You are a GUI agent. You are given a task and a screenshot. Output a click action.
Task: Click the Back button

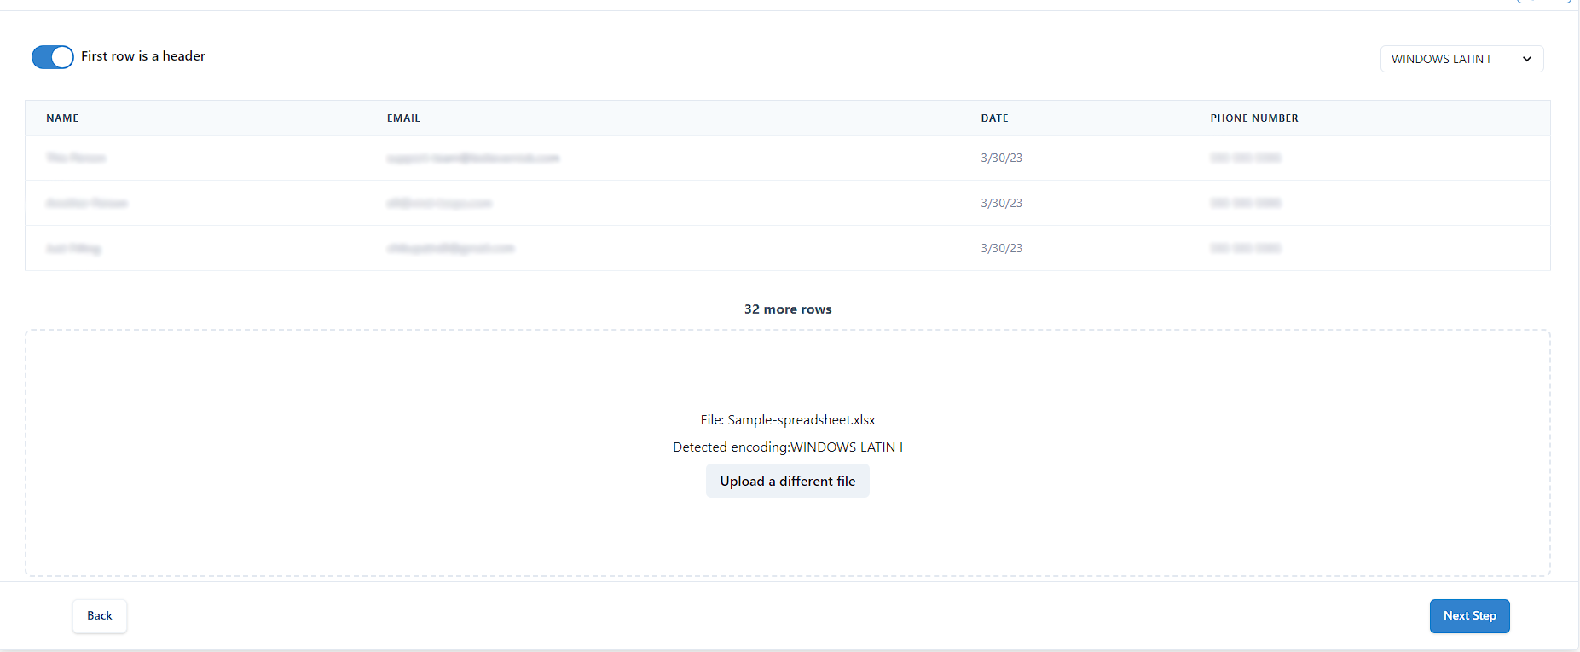coord(100,616)
